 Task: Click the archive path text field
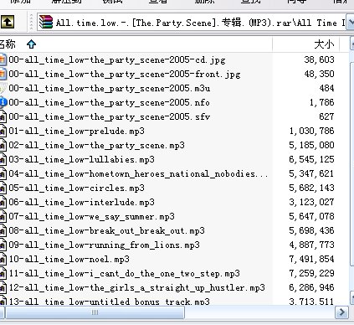pos(192,23)
